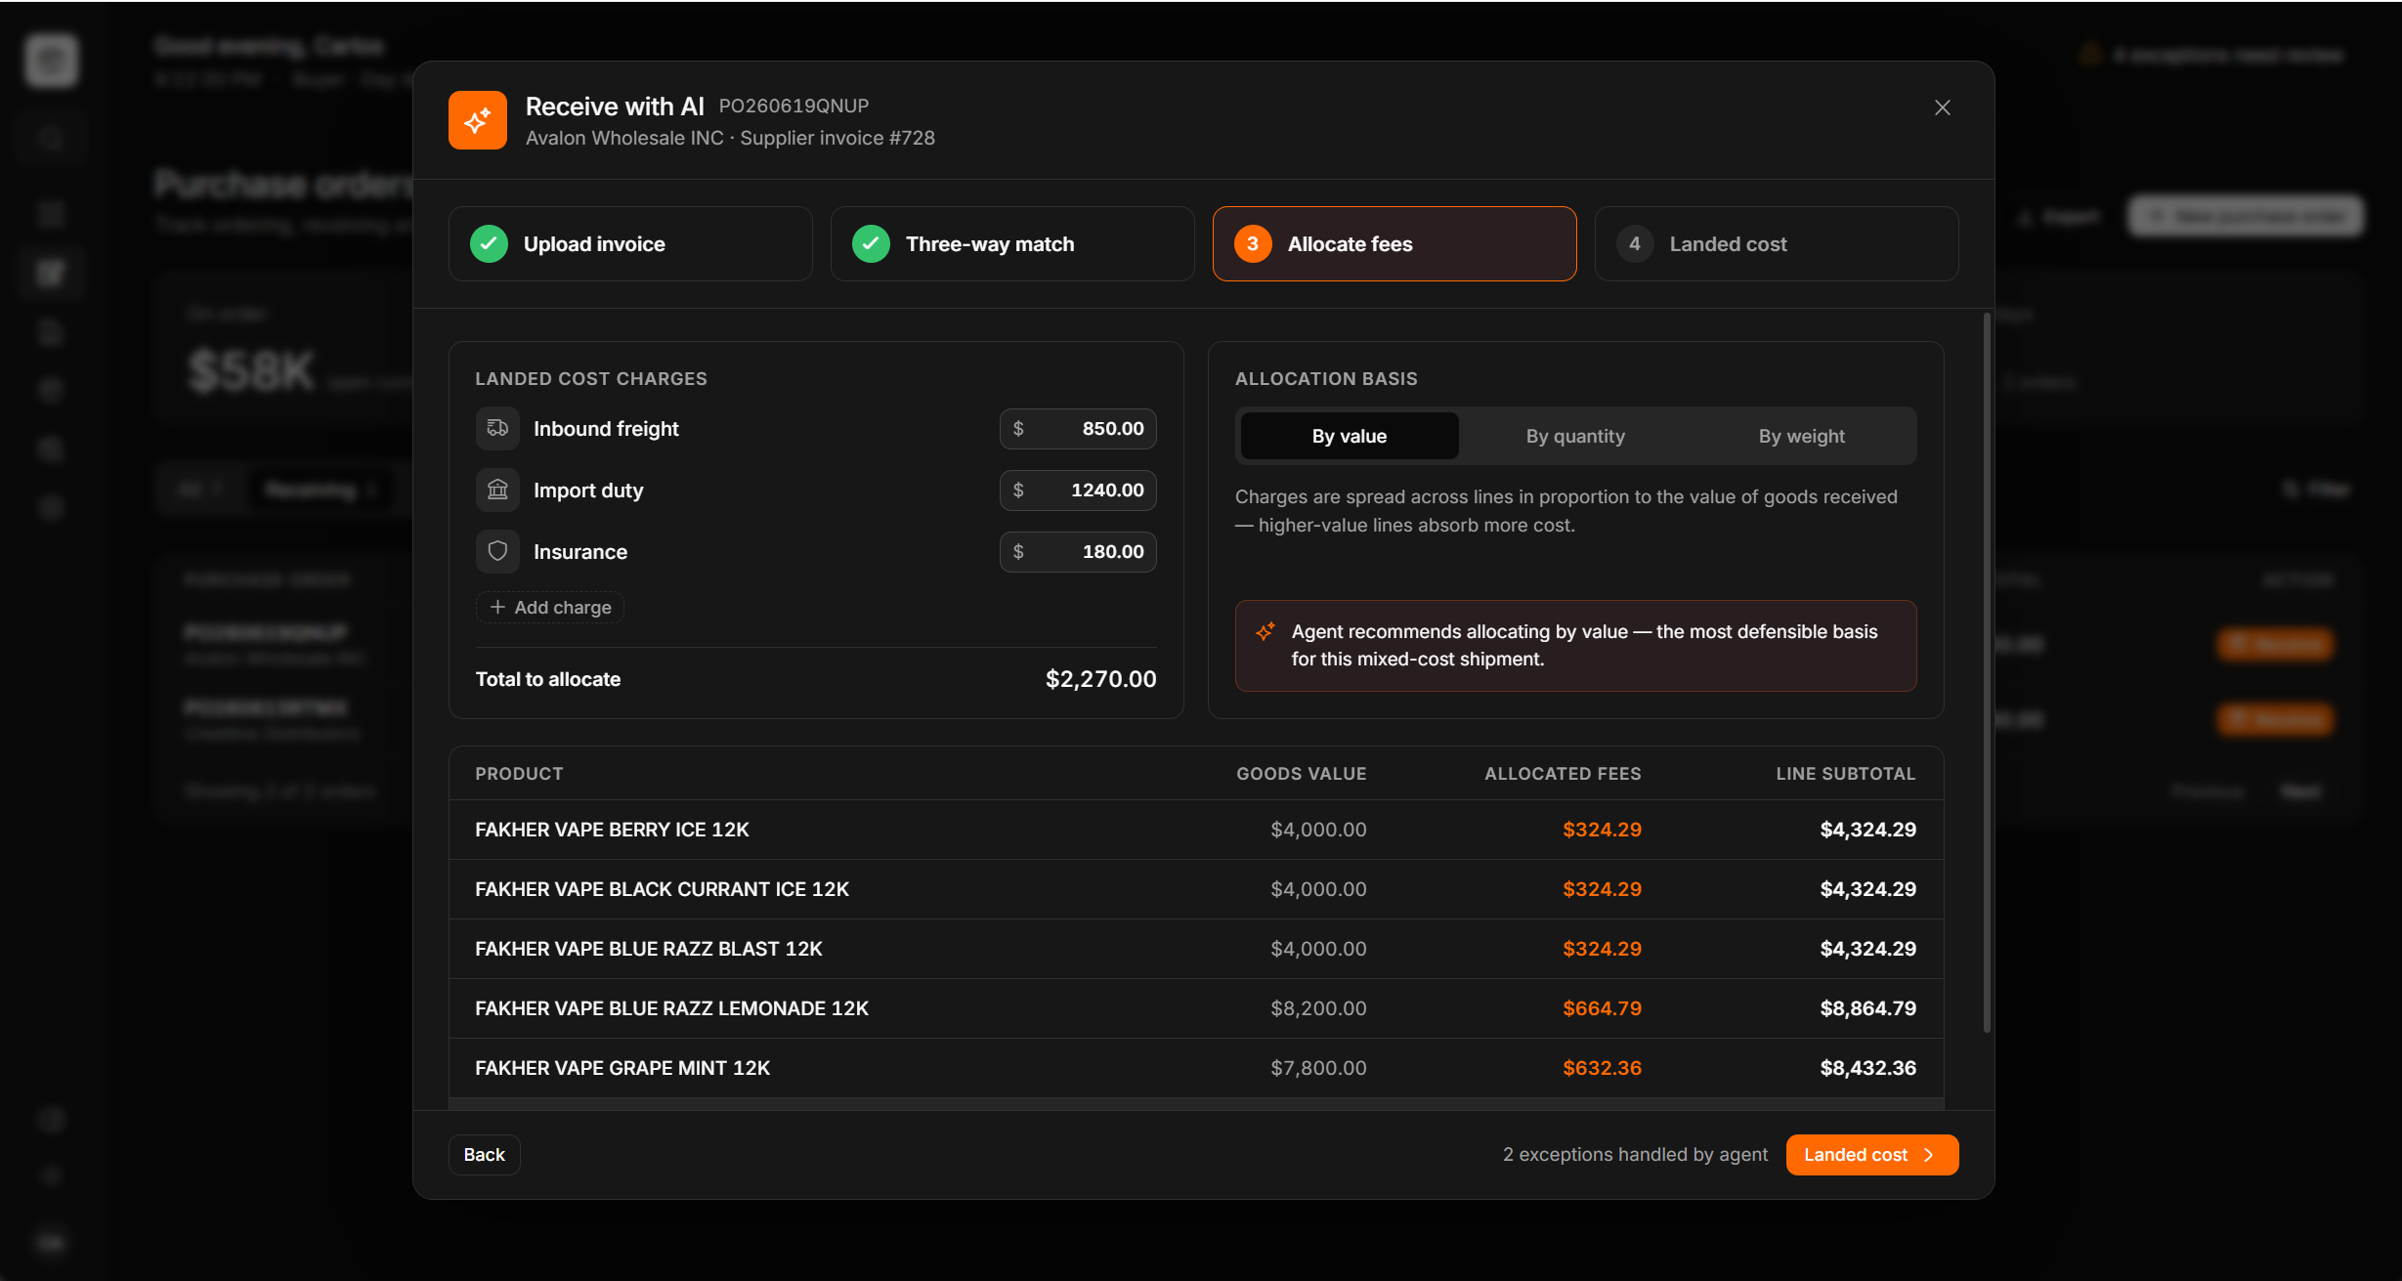Edit the Import duty amount field
Screen dimensions: 2402x1281
pos(1078,491)
